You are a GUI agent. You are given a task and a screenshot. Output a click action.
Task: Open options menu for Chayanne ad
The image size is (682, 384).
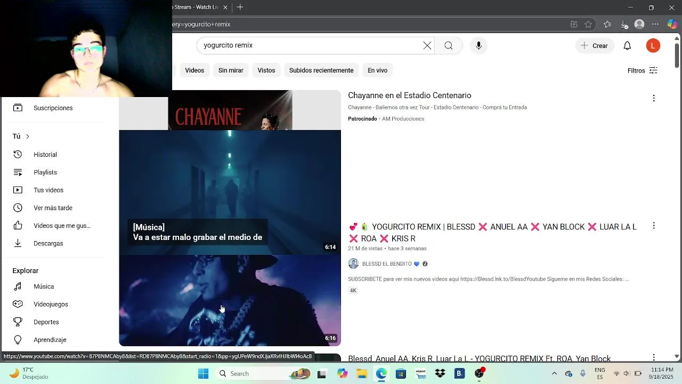[x=654, y=98]
